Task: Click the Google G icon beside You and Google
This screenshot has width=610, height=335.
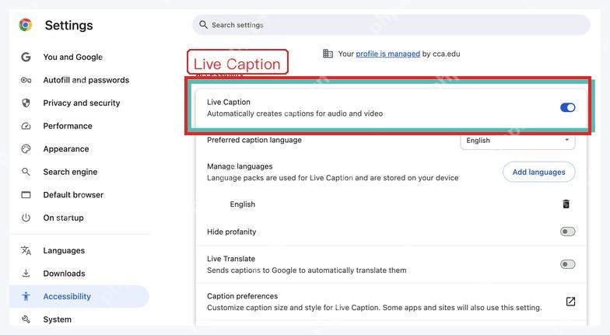Action: point(26,57)
